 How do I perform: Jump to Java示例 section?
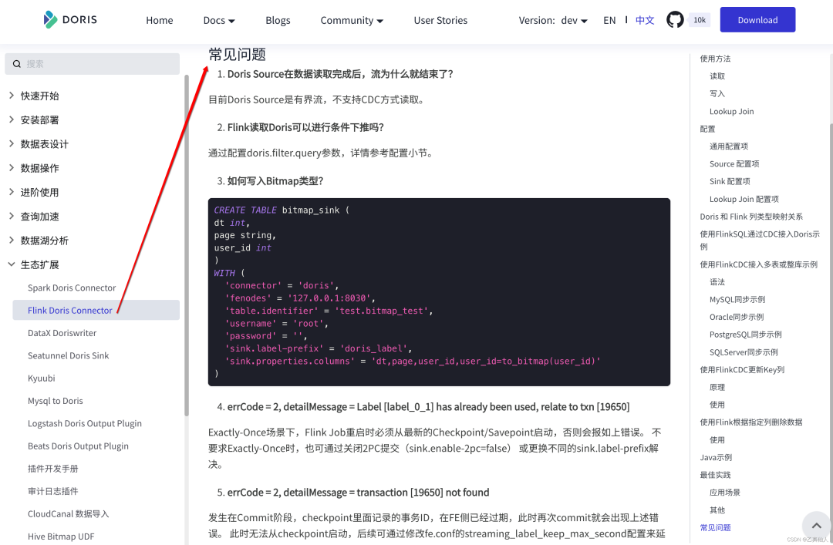pos(716,457)
